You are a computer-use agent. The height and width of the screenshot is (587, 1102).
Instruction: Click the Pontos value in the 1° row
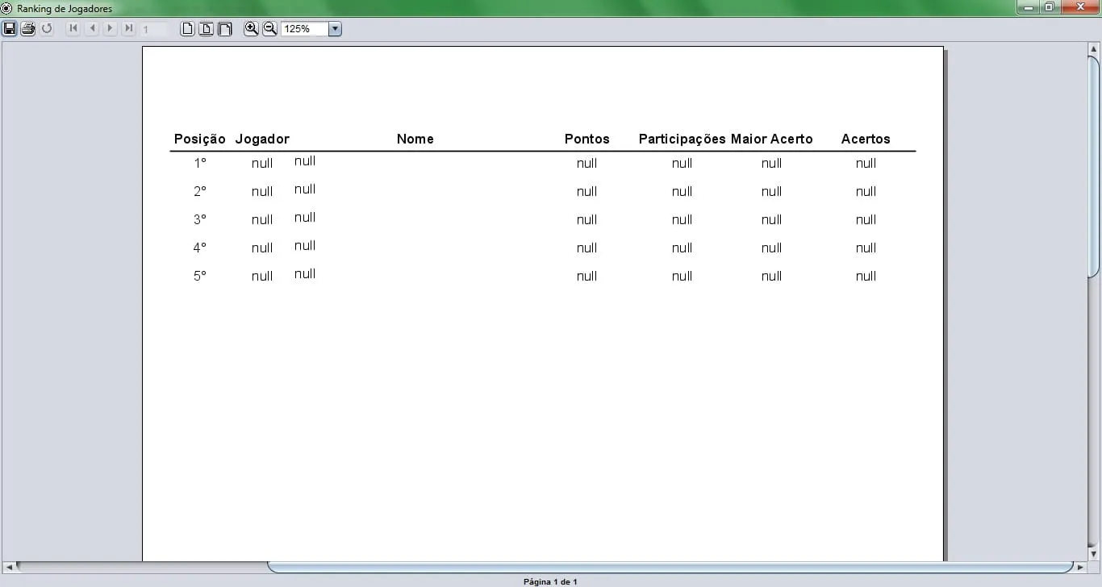coord(587,163)
